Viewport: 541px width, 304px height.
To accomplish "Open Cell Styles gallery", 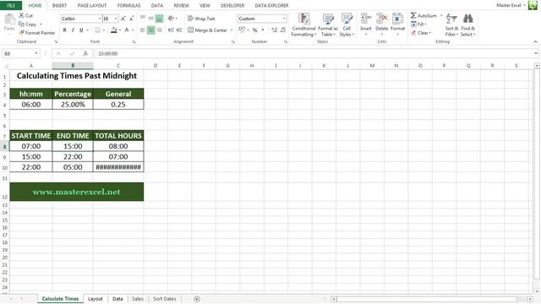I will point(347,24).
